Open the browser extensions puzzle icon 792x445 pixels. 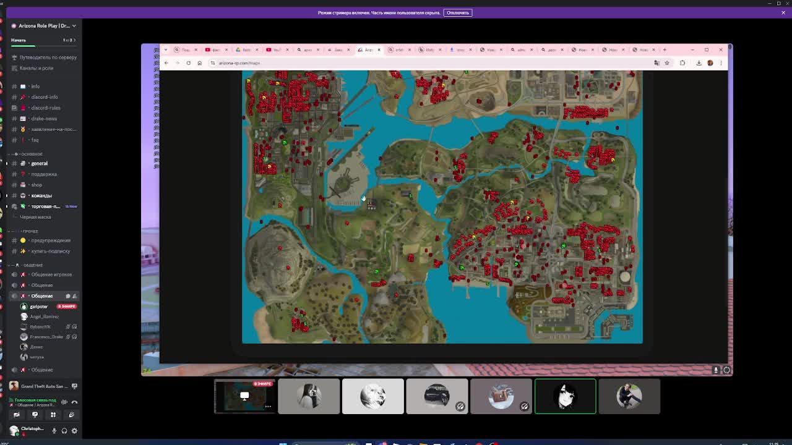(x=682, y=62)
